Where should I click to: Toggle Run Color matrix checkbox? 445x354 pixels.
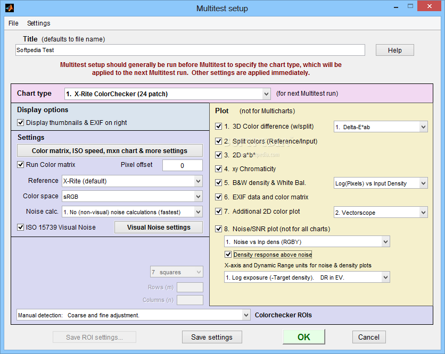tap(20, 164)
